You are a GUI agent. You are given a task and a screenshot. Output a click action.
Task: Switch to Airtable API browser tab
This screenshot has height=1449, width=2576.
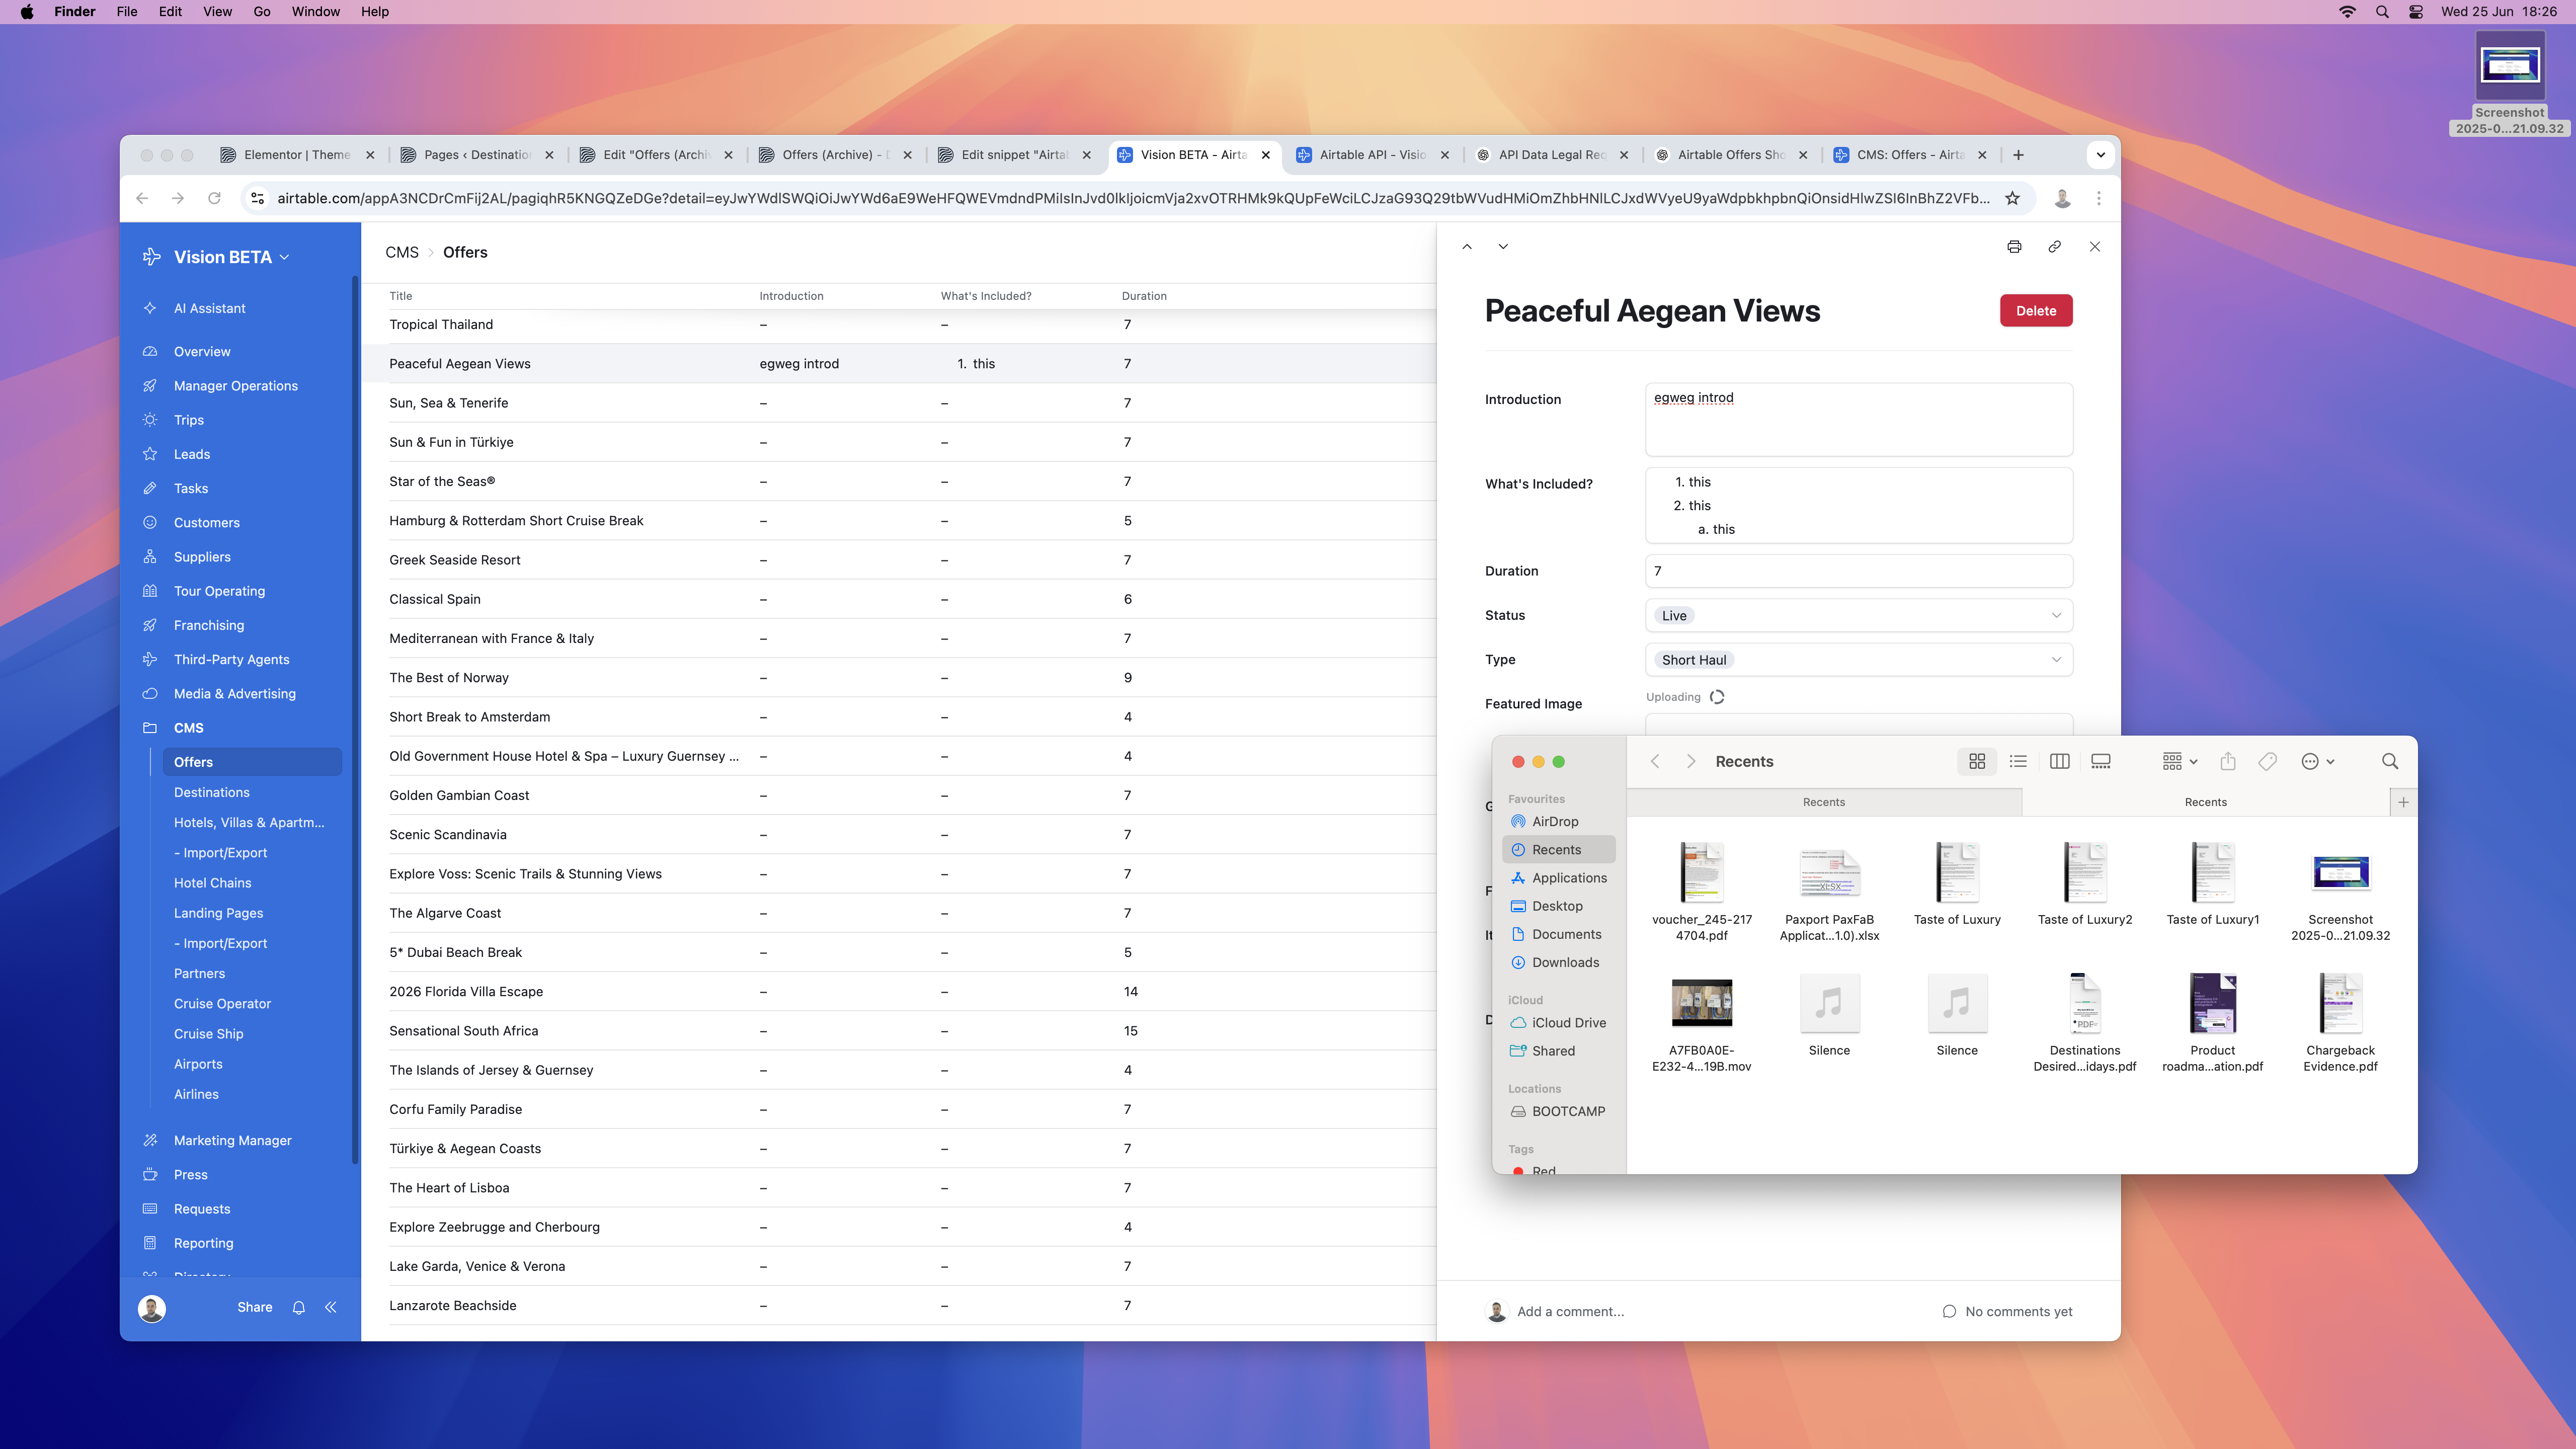(1371, 155)
